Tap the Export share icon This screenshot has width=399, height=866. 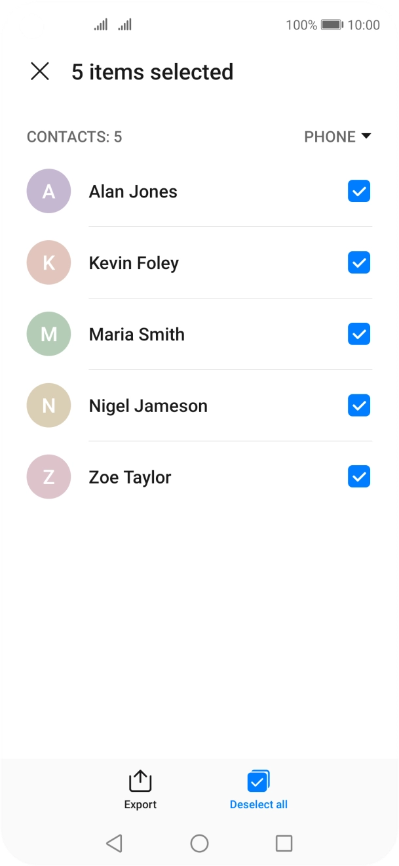[x=140, y=781]
